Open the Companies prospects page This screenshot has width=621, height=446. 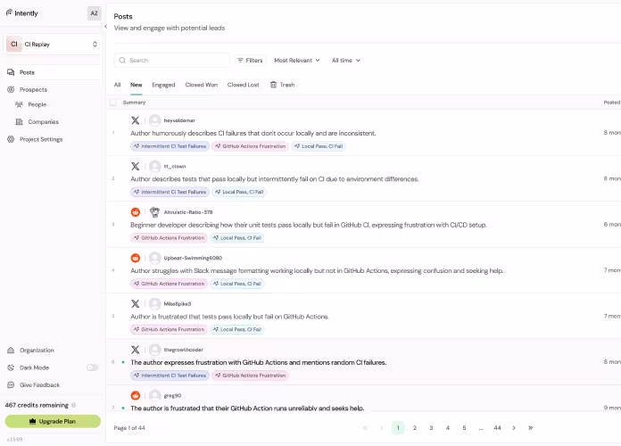click(43, 121)
